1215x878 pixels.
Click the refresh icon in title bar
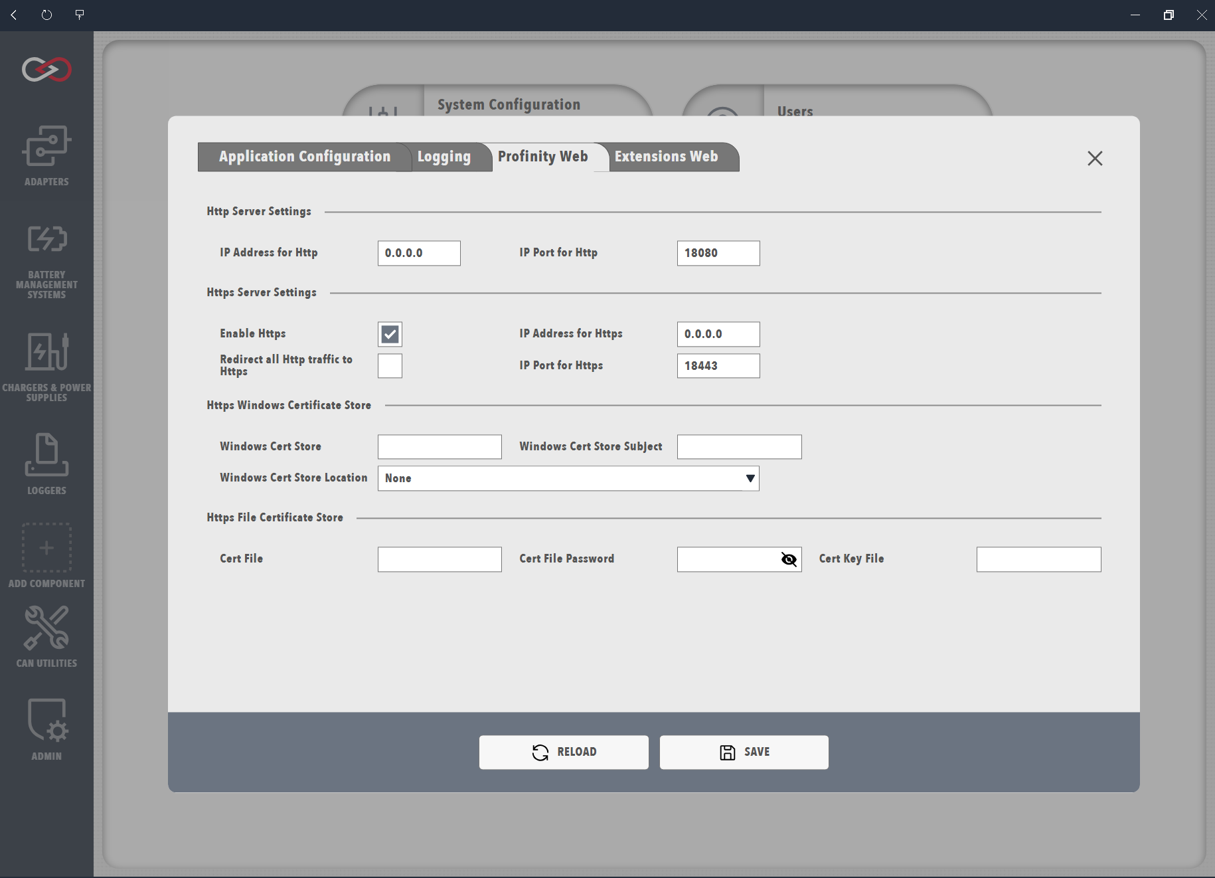pos(46,15)
